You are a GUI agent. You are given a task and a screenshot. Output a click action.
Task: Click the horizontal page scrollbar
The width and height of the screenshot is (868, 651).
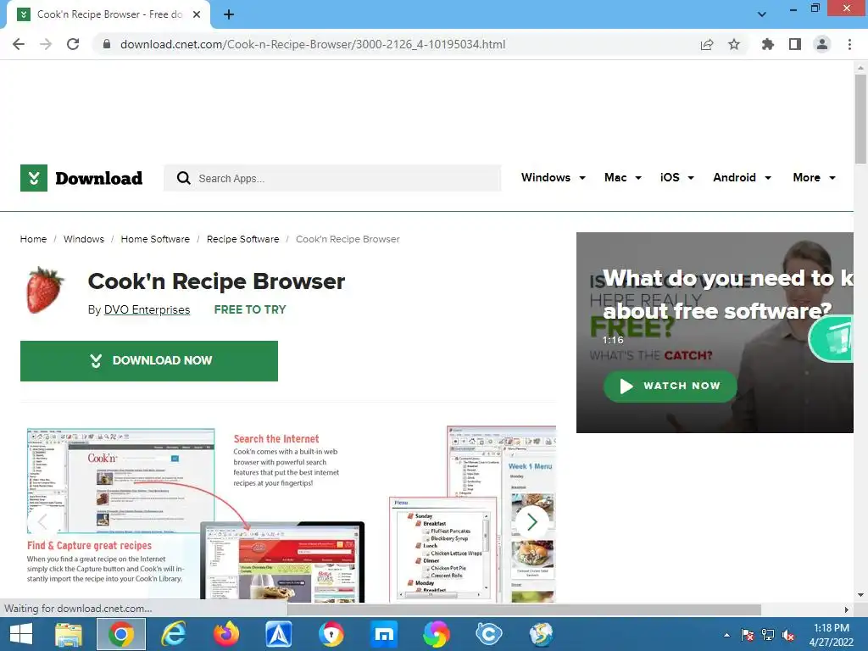(x=524, y=609)
